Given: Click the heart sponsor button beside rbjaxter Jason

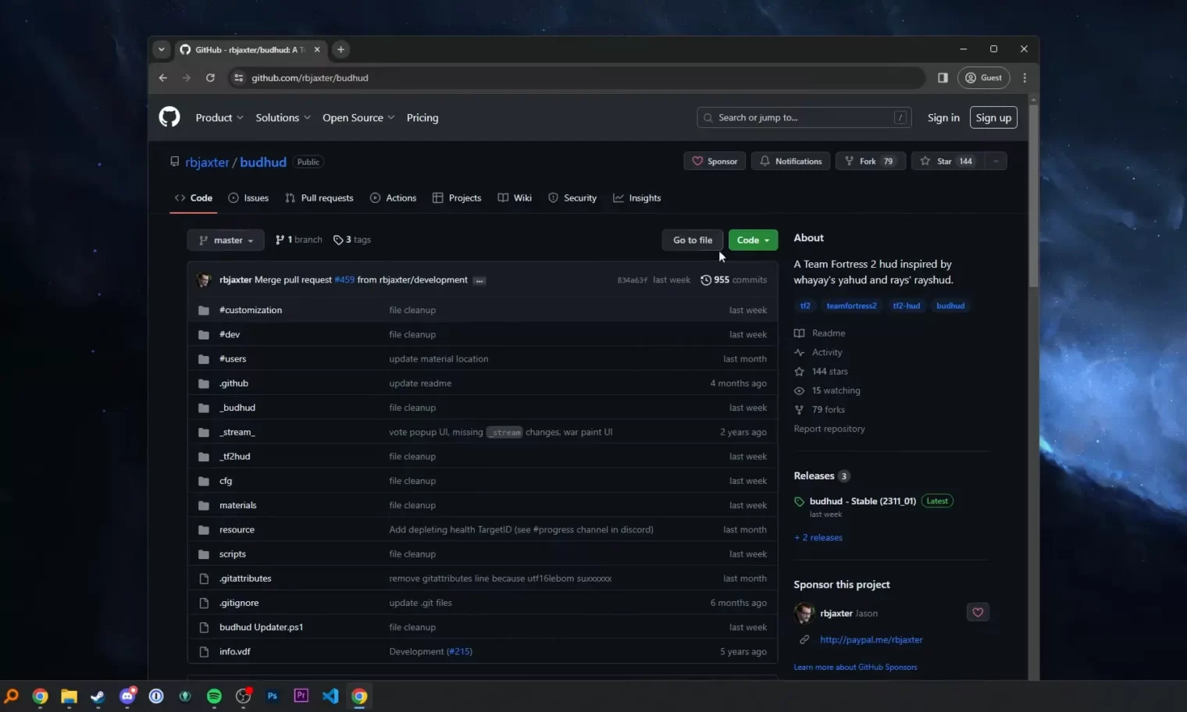Looking at the screenshot, I should click(978, 613).
